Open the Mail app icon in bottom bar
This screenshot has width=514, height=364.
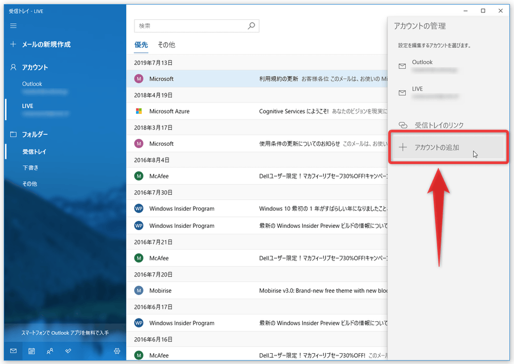tap(13, 351)
